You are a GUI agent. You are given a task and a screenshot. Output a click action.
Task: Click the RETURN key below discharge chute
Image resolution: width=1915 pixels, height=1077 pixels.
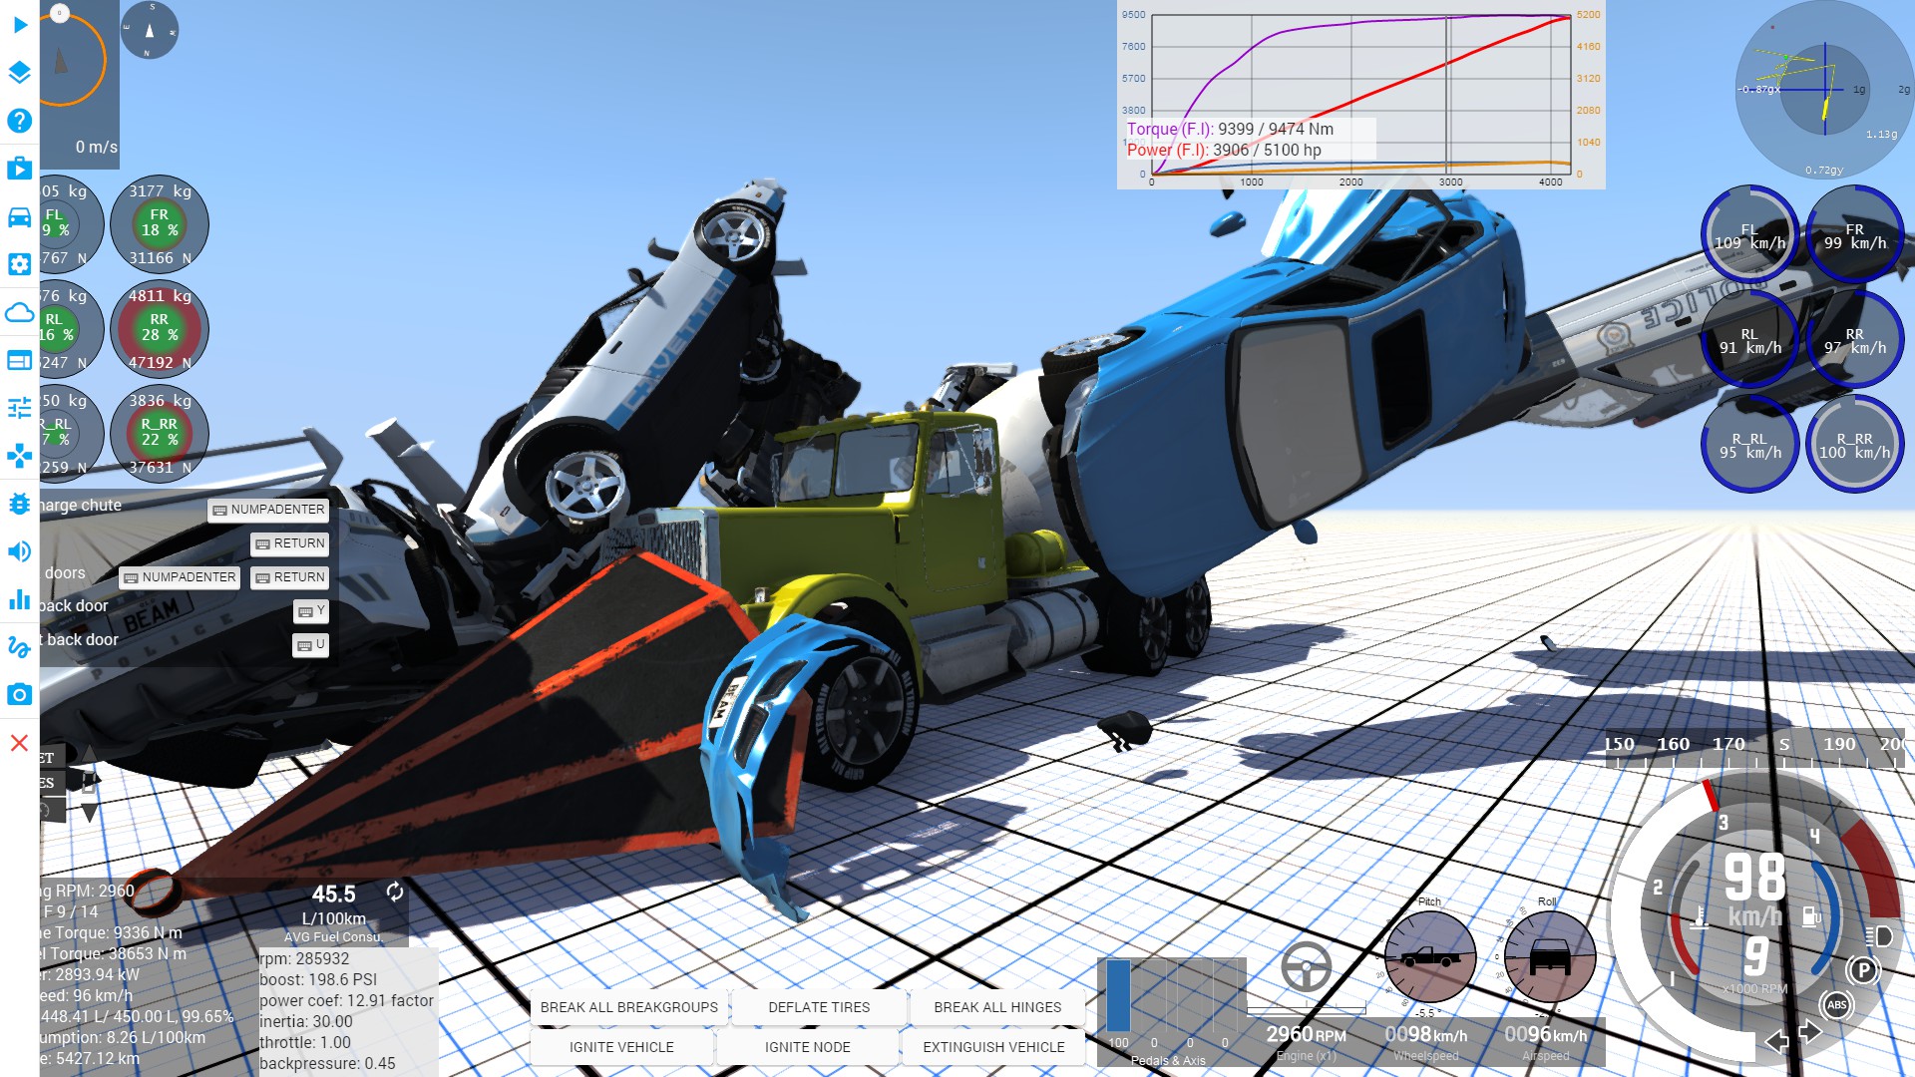[x=290, y=543]
